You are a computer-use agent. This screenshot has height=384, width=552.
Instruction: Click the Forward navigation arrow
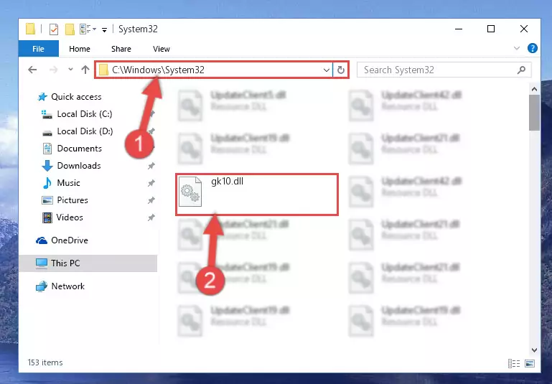click(54, 70)
